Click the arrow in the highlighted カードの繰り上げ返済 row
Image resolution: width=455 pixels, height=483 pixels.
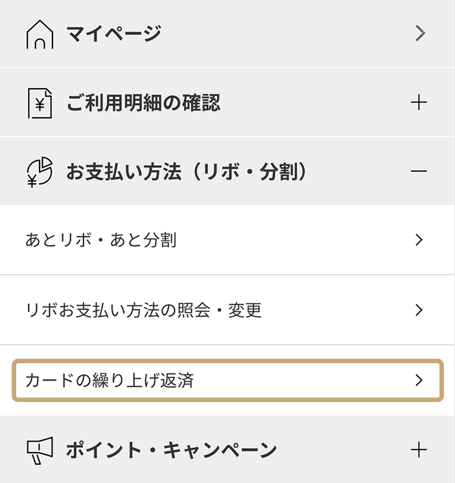click(x=419, y=380)
